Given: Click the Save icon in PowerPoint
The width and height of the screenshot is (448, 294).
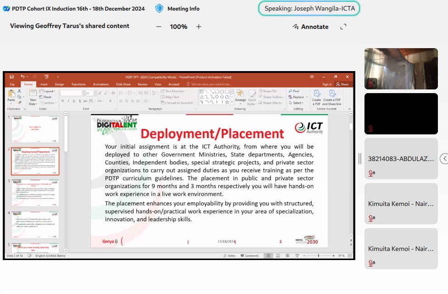Looking at the screenshot, I should click(x=12, y=77).
